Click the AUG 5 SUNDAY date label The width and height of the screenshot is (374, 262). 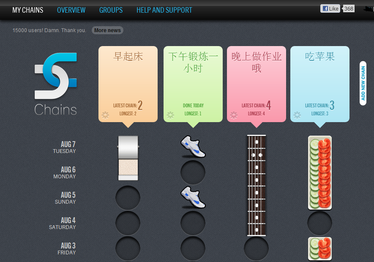click(x=66, y=198)
